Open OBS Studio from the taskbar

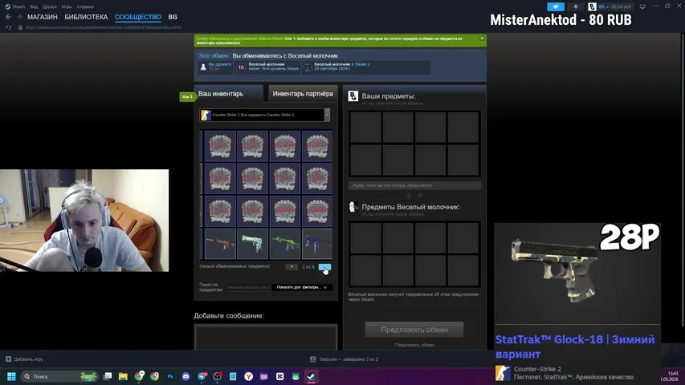point(217,376)
